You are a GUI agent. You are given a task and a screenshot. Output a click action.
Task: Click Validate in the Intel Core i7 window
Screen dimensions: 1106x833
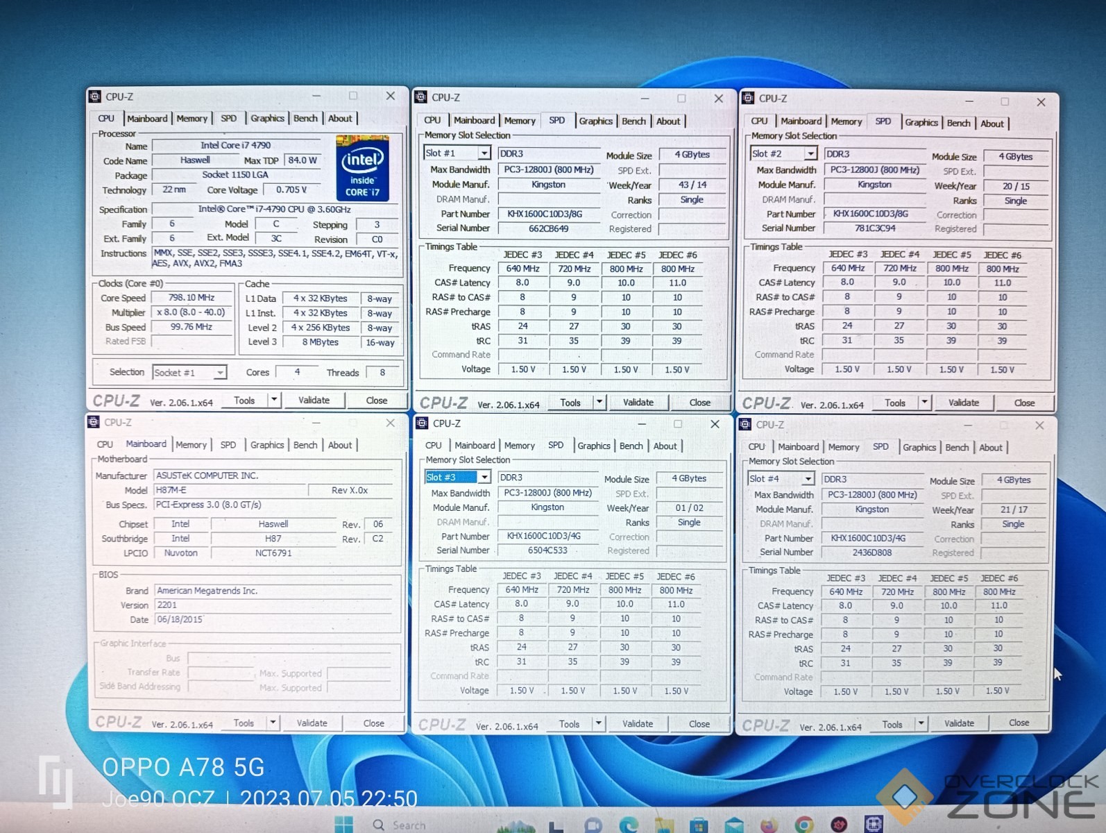314,400
